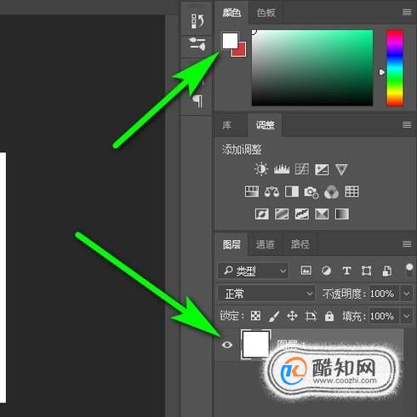The image size is (417, 417).
Task: Toggle the layer filter switch
Action: tap(409, 270)
